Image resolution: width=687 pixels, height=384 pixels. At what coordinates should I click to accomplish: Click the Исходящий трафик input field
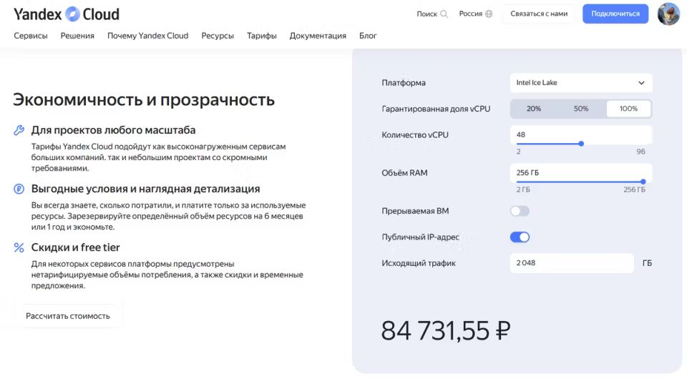(571, 263)
